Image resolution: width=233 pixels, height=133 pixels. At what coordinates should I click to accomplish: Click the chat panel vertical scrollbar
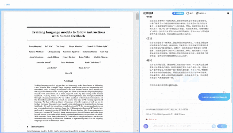click(x=232, y=64)
